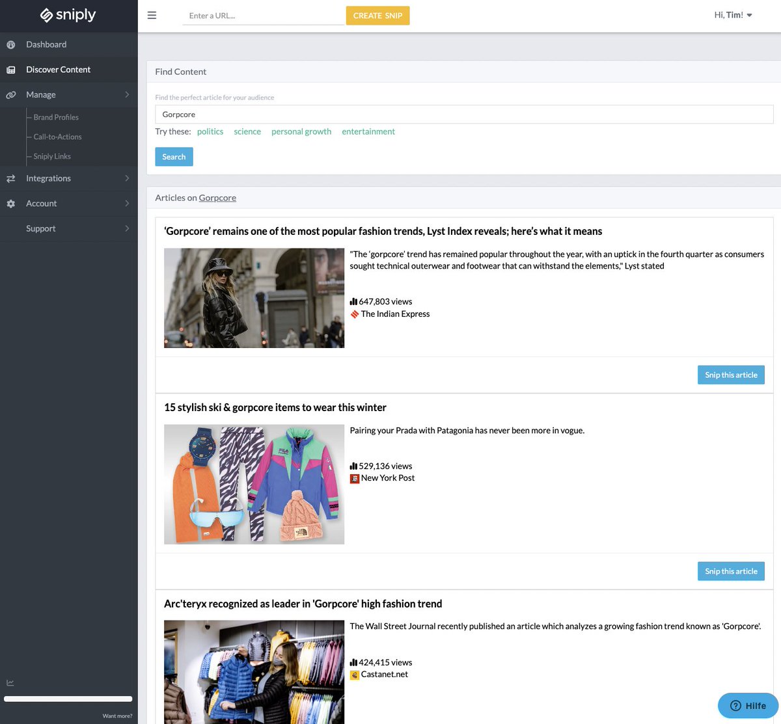
Task: Click the Integrations arrows icon
Action: (x=10, y=178)
